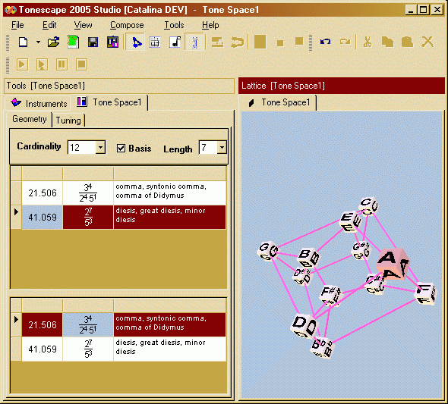Click the Tools [Tone Space1] panel header
The height and width of the screenshot is (404, 448).
(119, 86)
